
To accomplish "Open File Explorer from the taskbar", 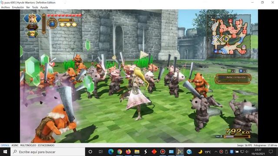I will click(x=137, y=152).
